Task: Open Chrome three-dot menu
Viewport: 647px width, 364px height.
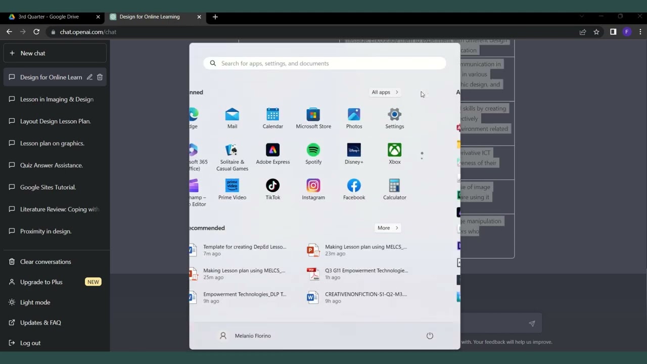Action: pyautogui.click(x=640, y=32)
